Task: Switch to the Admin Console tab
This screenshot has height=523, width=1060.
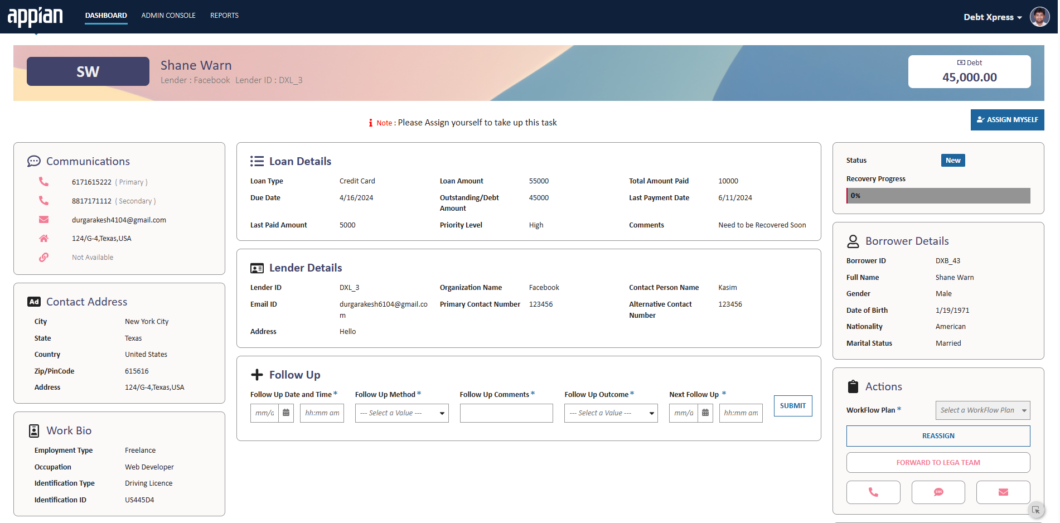Action: pos(168,16)
